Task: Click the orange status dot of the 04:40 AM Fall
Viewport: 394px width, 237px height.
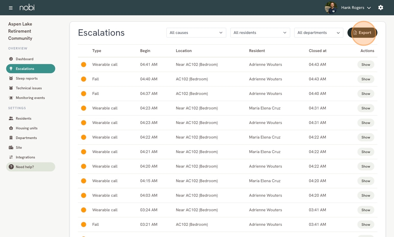Action: 84,79
